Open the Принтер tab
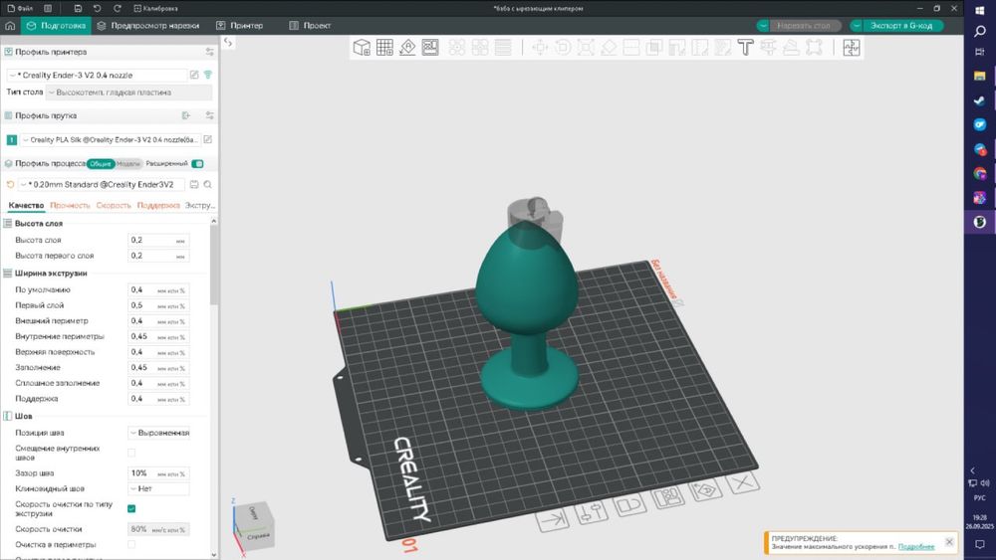 (239, 26)
